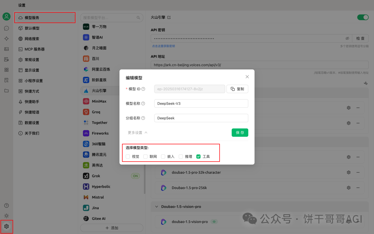Open 数据设置 menu item
Screen dimensions: 374x234
(x=45, y=123)
